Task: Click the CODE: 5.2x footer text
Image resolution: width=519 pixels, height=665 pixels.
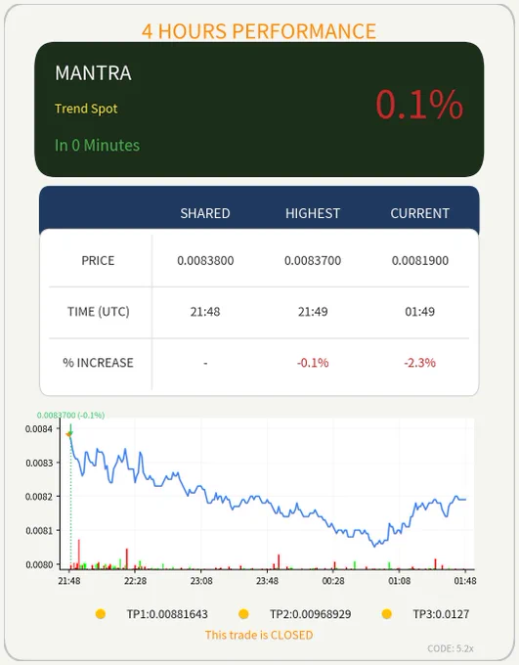Action: click(x=451, y=648)
